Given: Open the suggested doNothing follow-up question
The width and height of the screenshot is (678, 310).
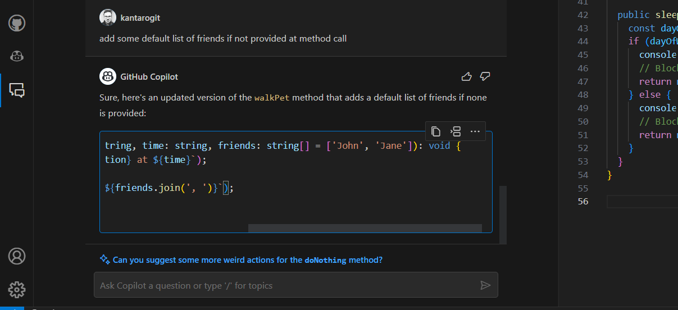Looking at the screenshot, I should (248, 260).
